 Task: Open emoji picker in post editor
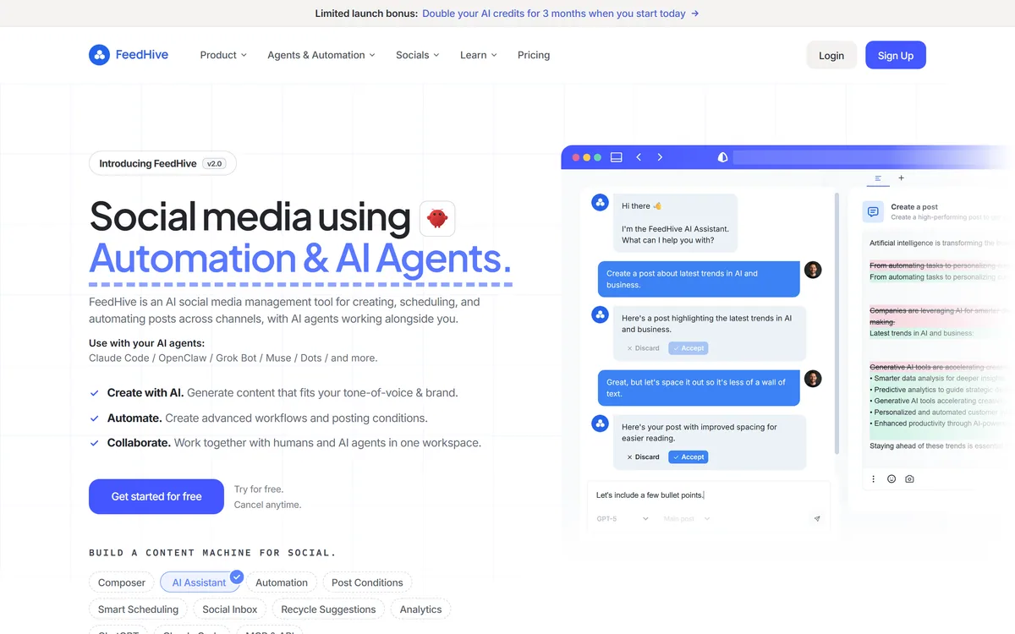coord(892,479)
